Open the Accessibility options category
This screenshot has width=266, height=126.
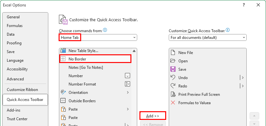coord(25,69)
